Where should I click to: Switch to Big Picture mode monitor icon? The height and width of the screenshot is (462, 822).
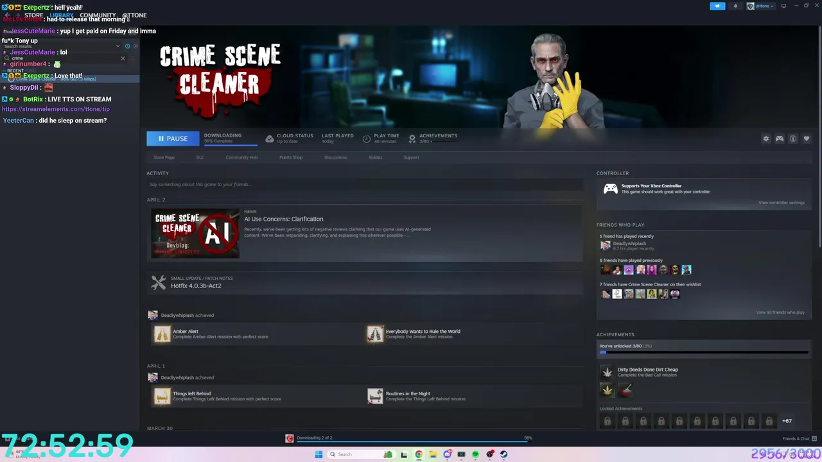pyautogui.click(x=783, y=6)
